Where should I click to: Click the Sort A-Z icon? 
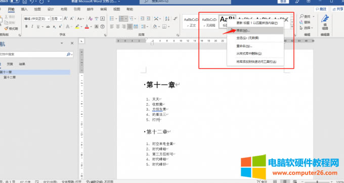pos(167,19)
